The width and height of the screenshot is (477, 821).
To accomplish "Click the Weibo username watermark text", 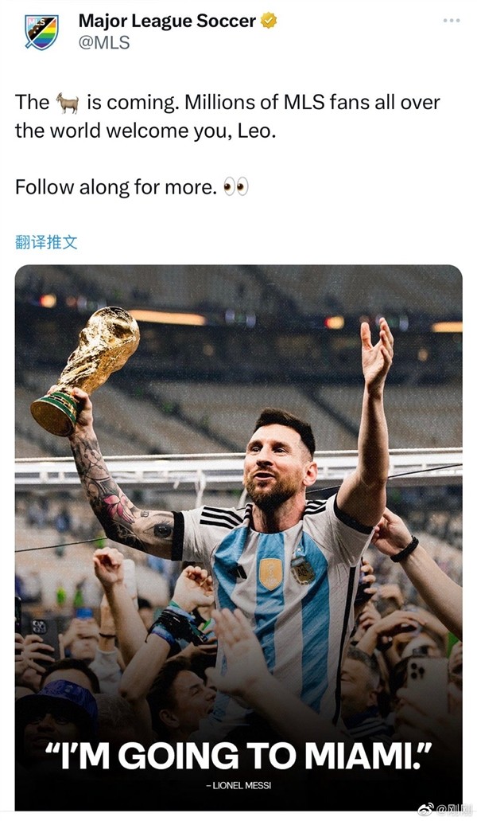I will tap(456, 809).
